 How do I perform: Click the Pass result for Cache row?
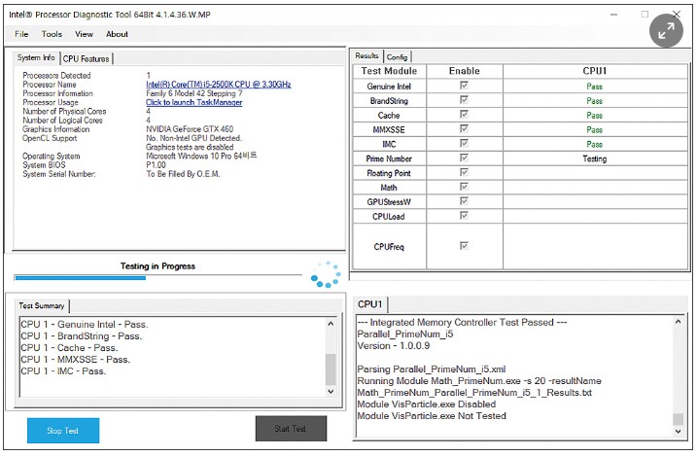tap(594, 116)
